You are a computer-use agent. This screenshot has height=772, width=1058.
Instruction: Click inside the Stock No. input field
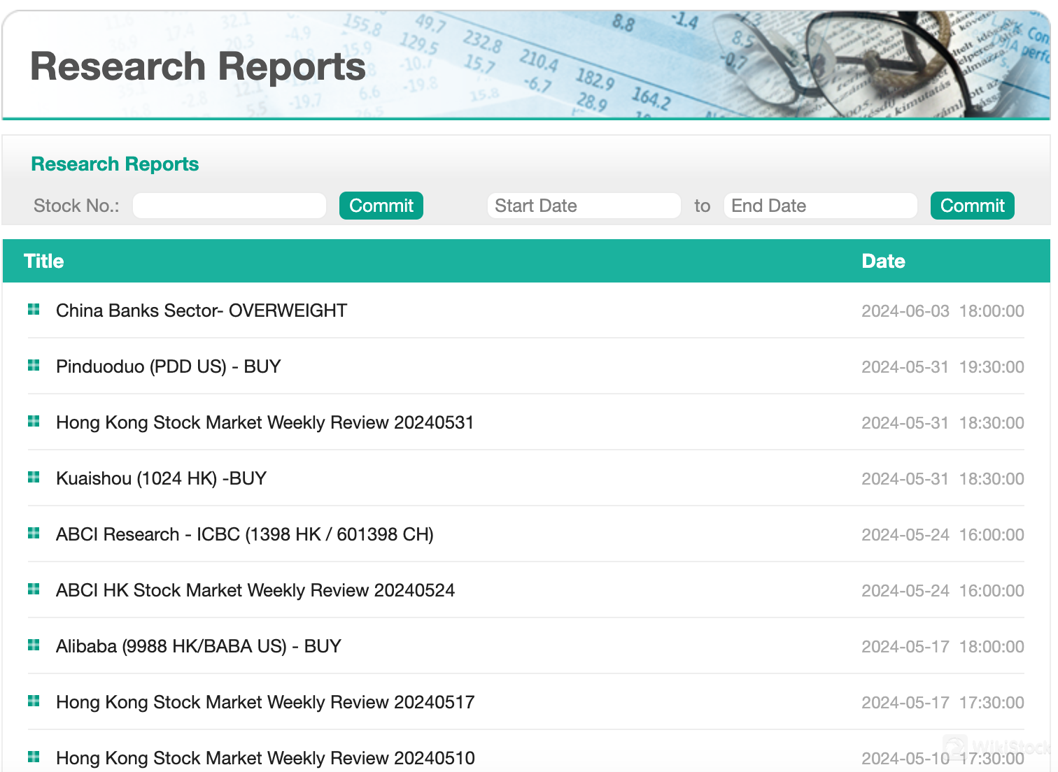click(229, 205)
